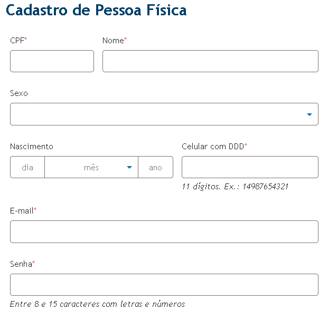Click the blue arrow beside mês
Viewport: 328px width, 310px height.
pos(129,168)
